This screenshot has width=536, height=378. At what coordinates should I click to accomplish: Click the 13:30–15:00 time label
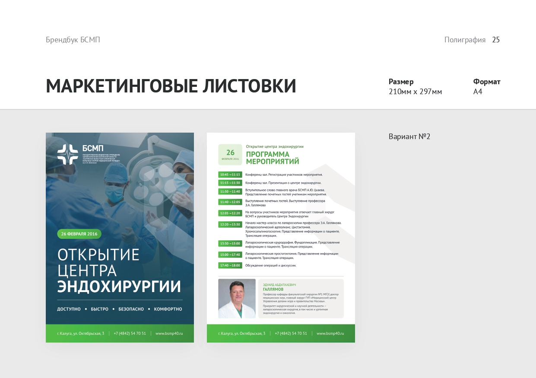[230, 243]
